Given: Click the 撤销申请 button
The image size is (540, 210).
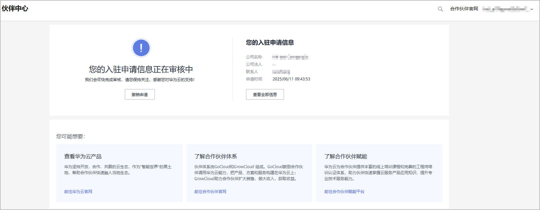Looking at the screenshot, I should tap(140, 94).
